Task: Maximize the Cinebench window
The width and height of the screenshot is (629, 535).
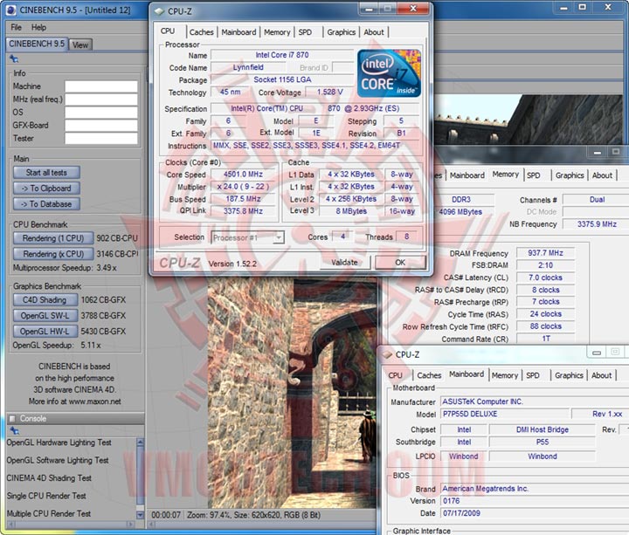Action: [583, 7]
